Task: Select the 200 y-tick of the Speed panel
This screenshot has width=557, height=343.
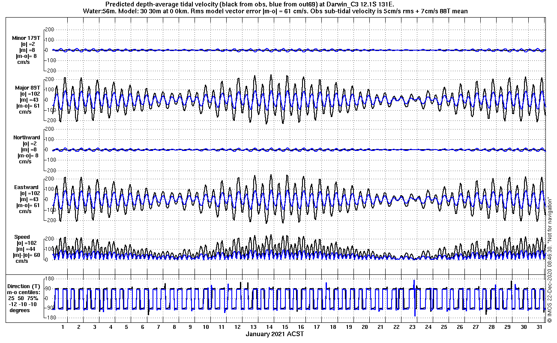Action: click(49, 238)
